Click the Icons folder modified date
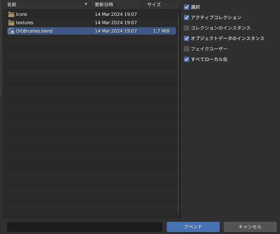 click(116, 14)
